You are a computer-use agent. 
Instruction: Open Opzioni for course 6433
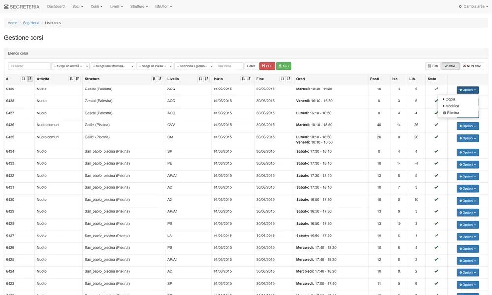pyautogui.click(x=467, y=165)
